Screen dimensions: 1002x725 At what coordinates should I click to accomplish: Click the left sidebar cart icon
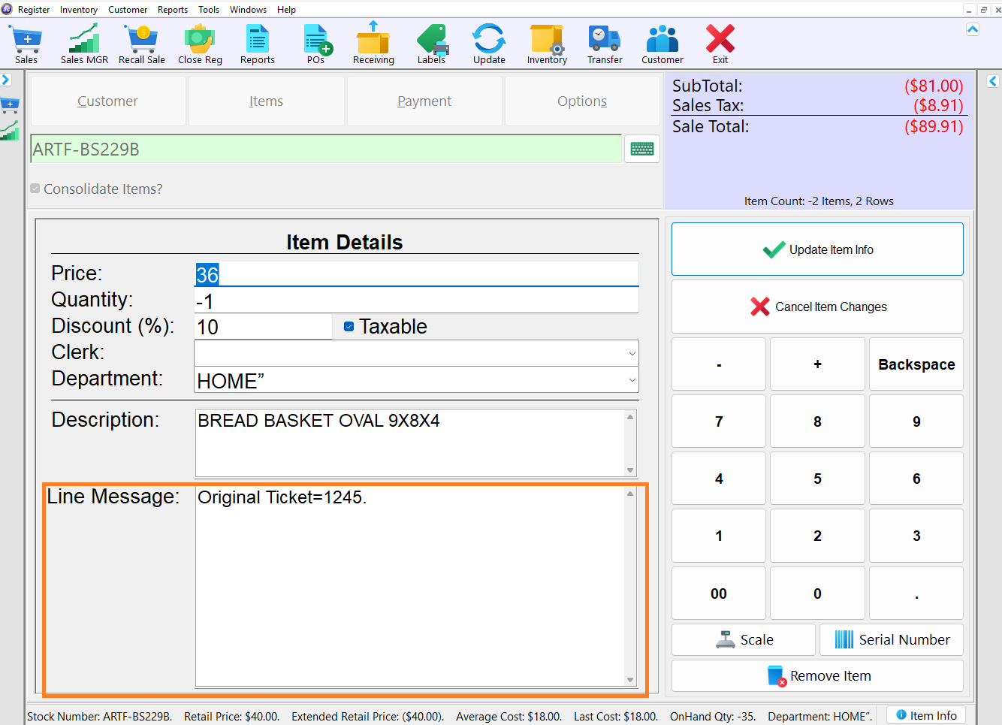10,105
